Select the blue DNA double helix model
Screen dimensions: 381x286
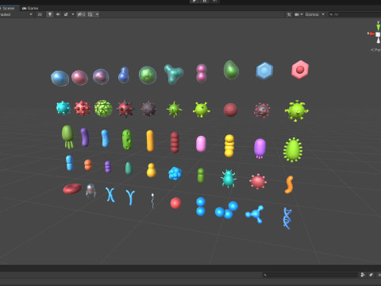pos(287,218)
